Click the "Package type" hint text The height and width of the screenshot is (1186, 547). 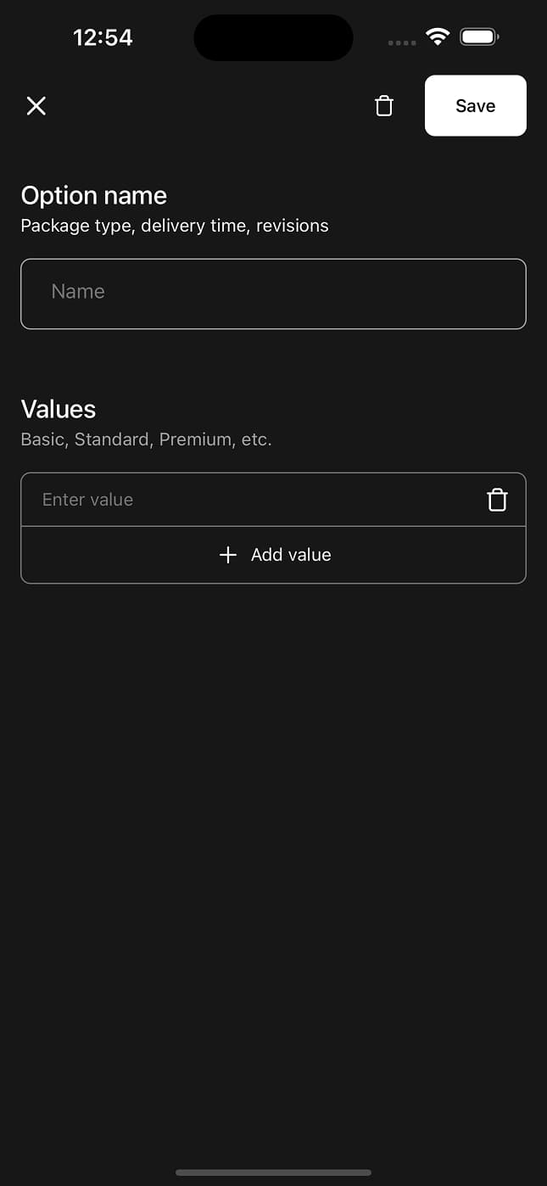click(76, 226)
